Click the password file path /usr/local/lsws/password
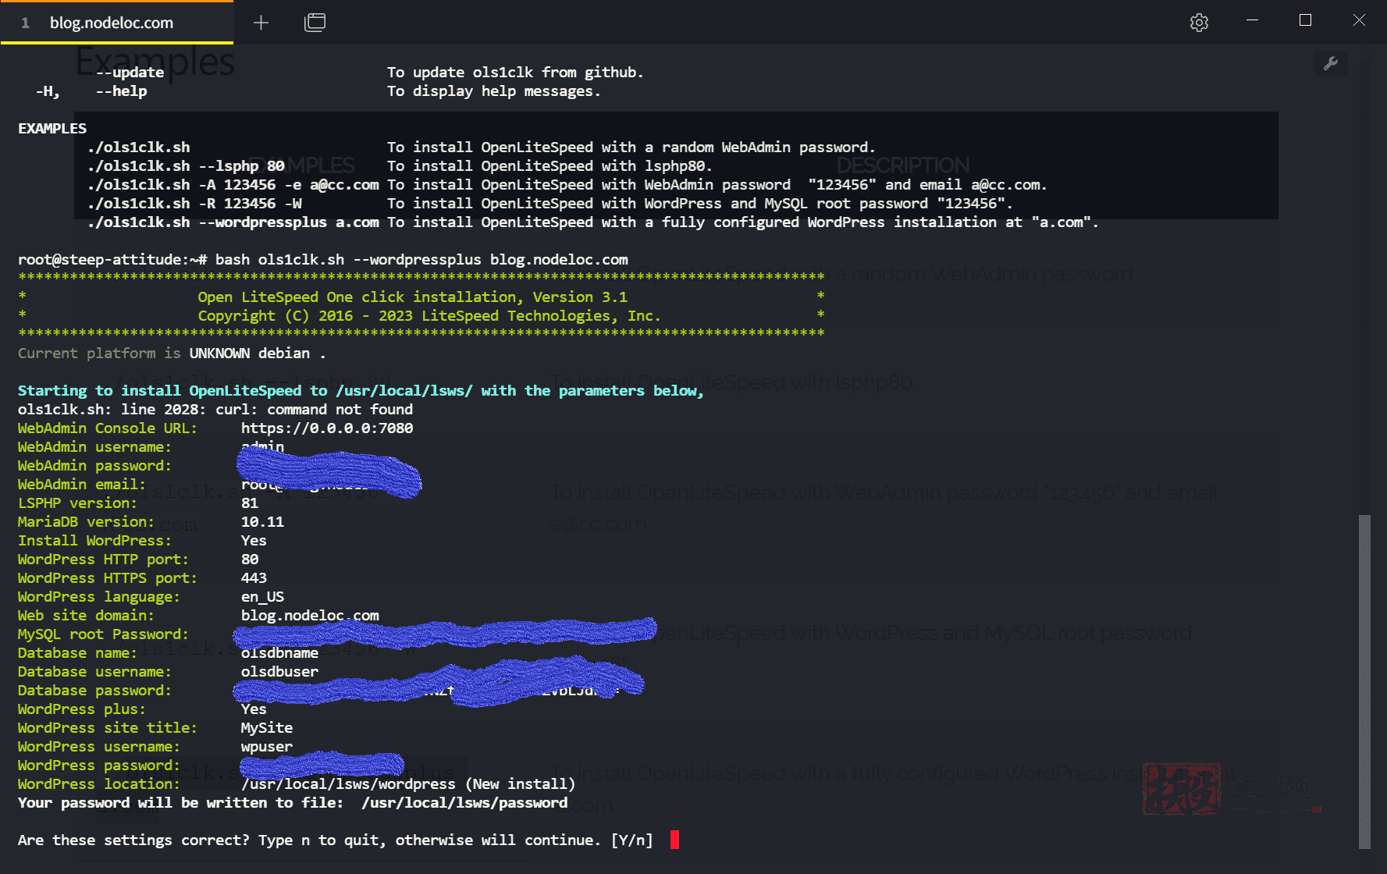The height and width of the screenshot is (874, 1387). coord(464,802)
